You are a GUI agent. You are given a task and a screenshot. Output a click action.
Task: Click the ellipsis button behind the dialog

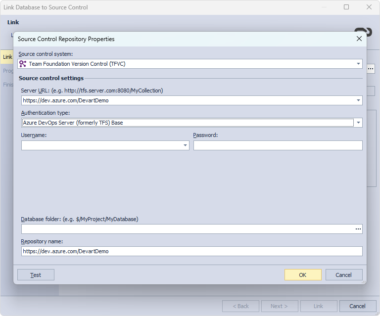pos(371,69)
